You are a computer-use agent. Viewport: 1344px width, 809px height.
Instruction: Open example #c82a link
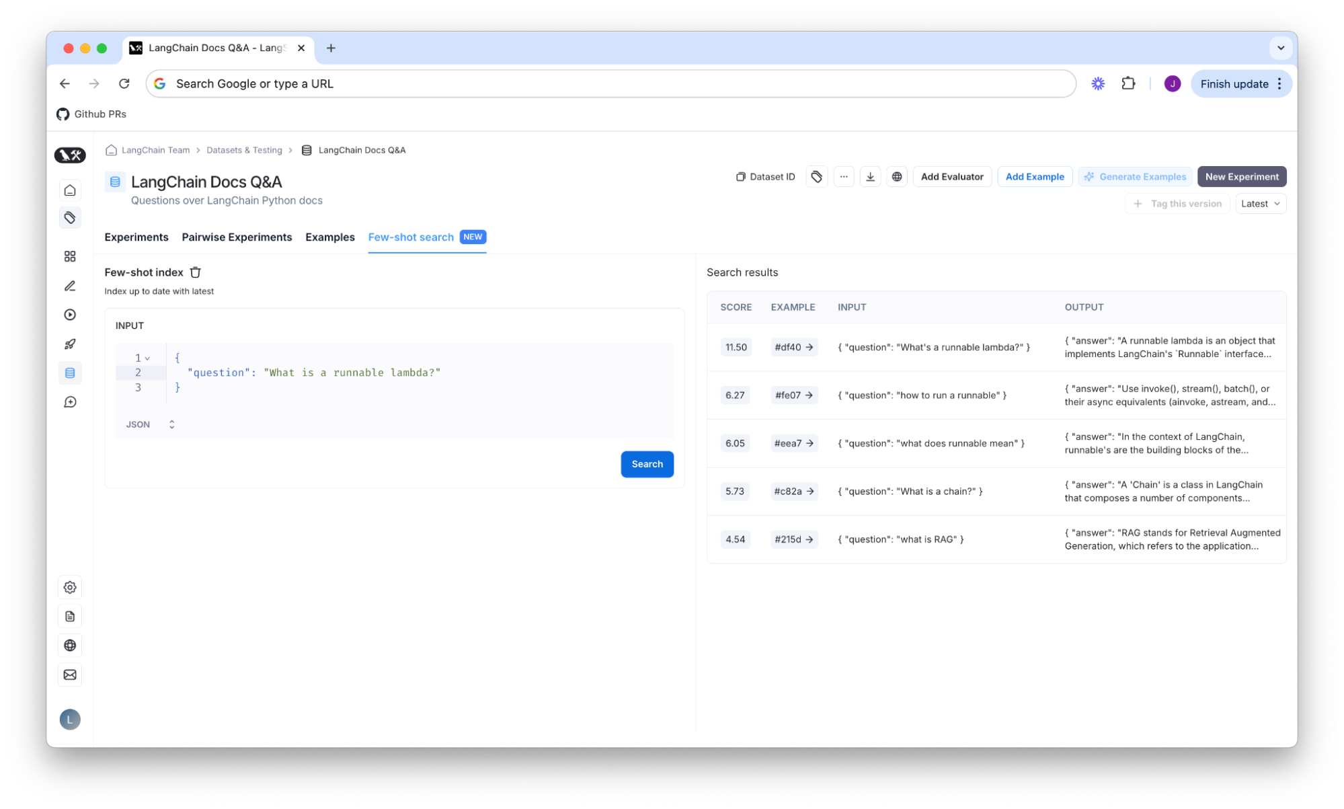click(793, 492)
